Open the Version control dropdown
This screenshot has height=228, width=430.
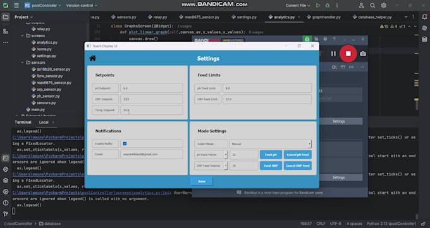click(x=82, y=6)
